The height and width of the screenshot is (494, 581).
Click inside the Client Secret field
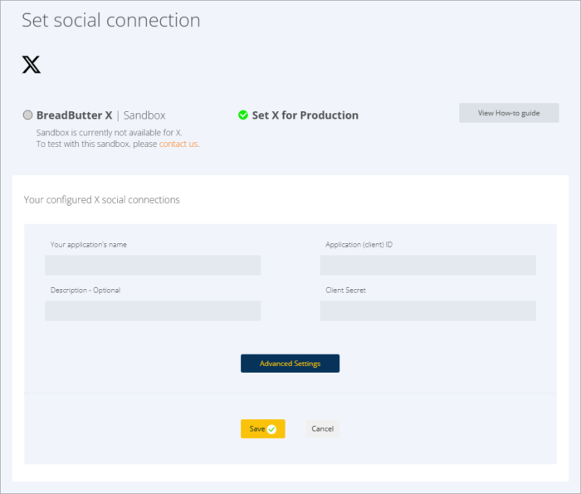[427, 311]
